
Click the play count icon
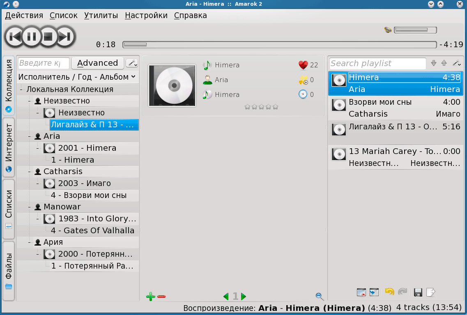[303, 80]
